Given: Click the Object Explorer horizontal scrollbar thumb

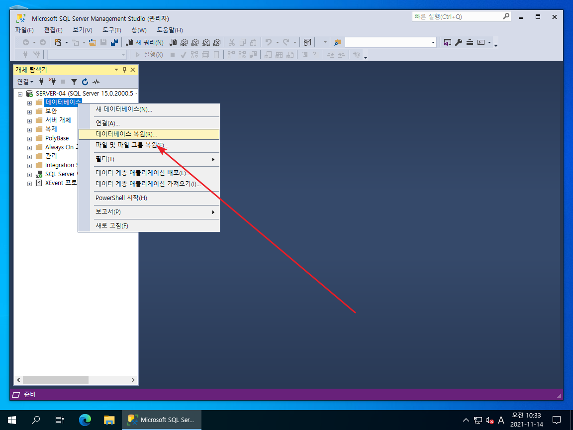Looking at the screenshot, I should tap(55, 380).
